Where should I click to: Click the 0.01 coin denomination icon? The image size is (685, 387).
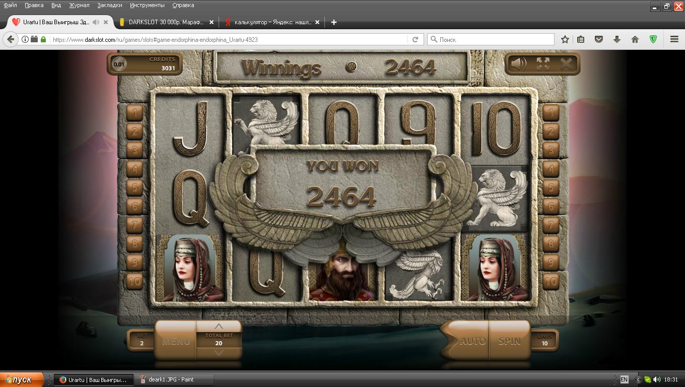click(x=119, y=64)
